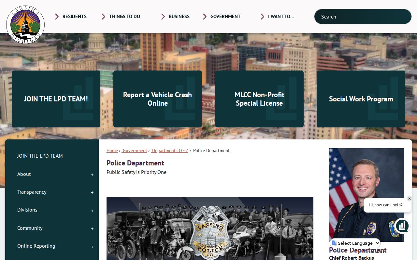Expand the Transparency sidebar section

[92, 192]
